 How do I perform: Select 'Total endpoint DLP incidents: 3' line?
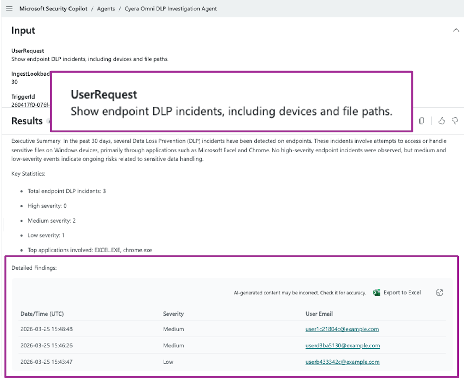pos(67,191)
